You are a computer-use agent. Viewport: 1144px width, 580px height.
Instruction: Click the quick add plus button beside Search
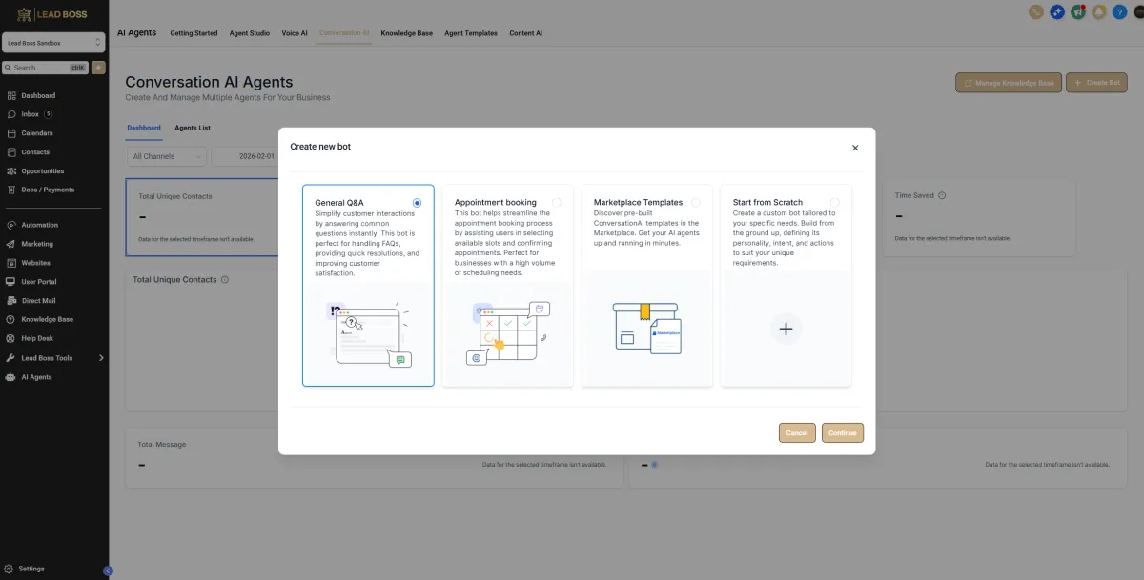click(x=98, y=68)
